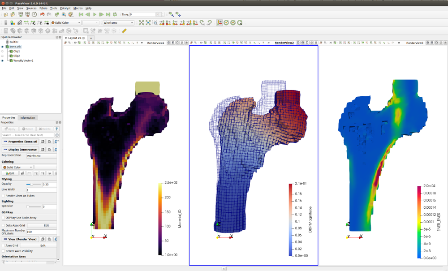Viewport: 448px width, 271px height.
Task: Enable Center Axes Visibility checkbox
Action: (4, 251)
